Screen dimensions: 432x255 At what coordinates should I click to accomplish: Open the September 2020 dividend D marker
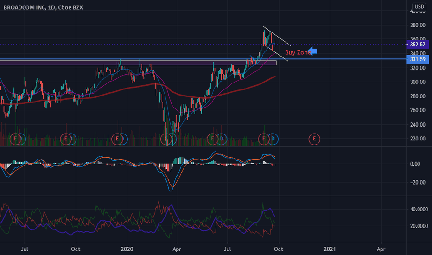pyautogui.click(x=273, y=139)
